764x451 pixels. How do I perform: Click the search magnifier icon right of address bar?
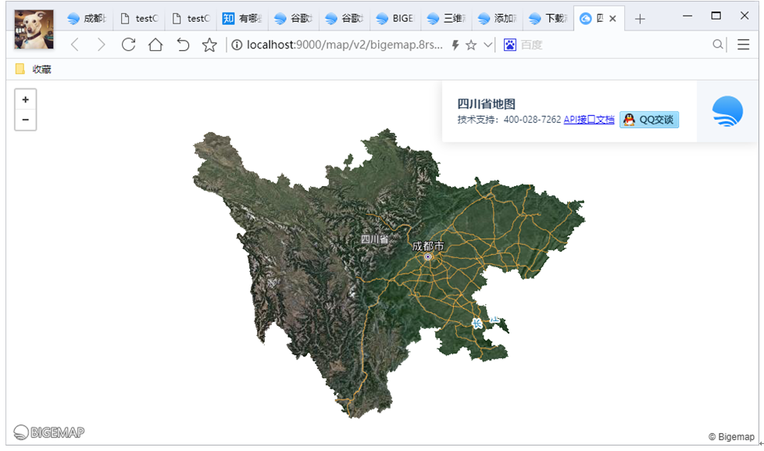tap(717, 45)
